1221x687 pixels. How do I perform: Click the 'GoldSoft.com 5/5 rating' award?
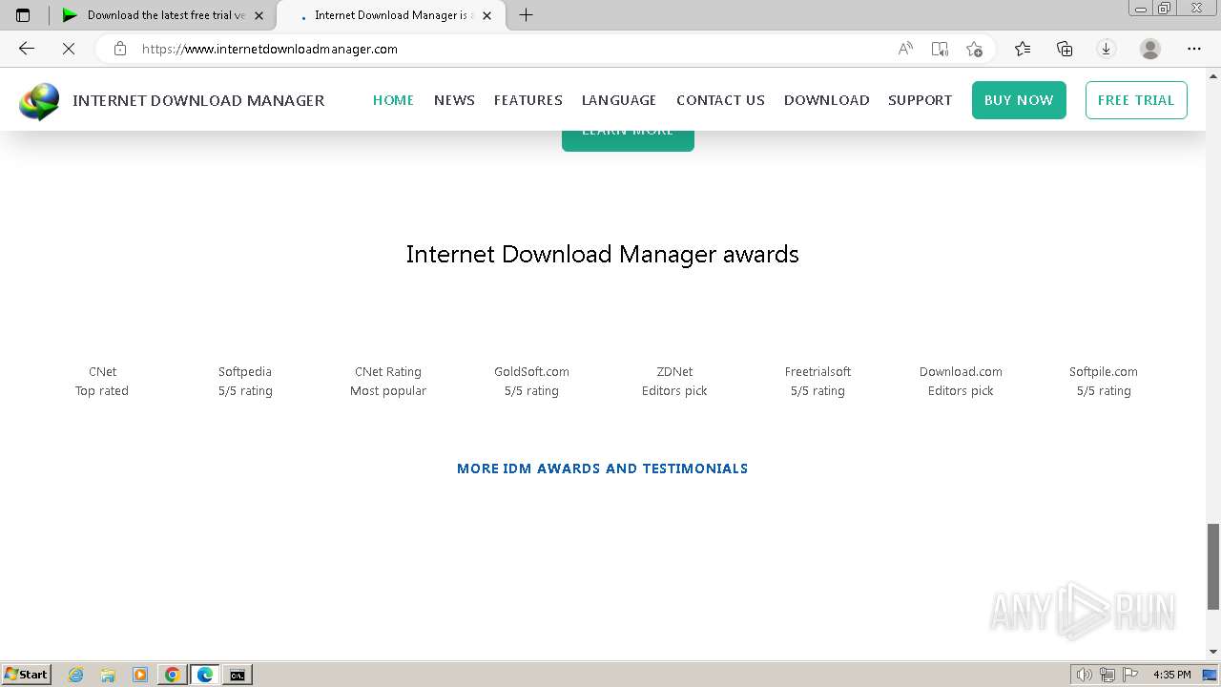pos(531,381)
